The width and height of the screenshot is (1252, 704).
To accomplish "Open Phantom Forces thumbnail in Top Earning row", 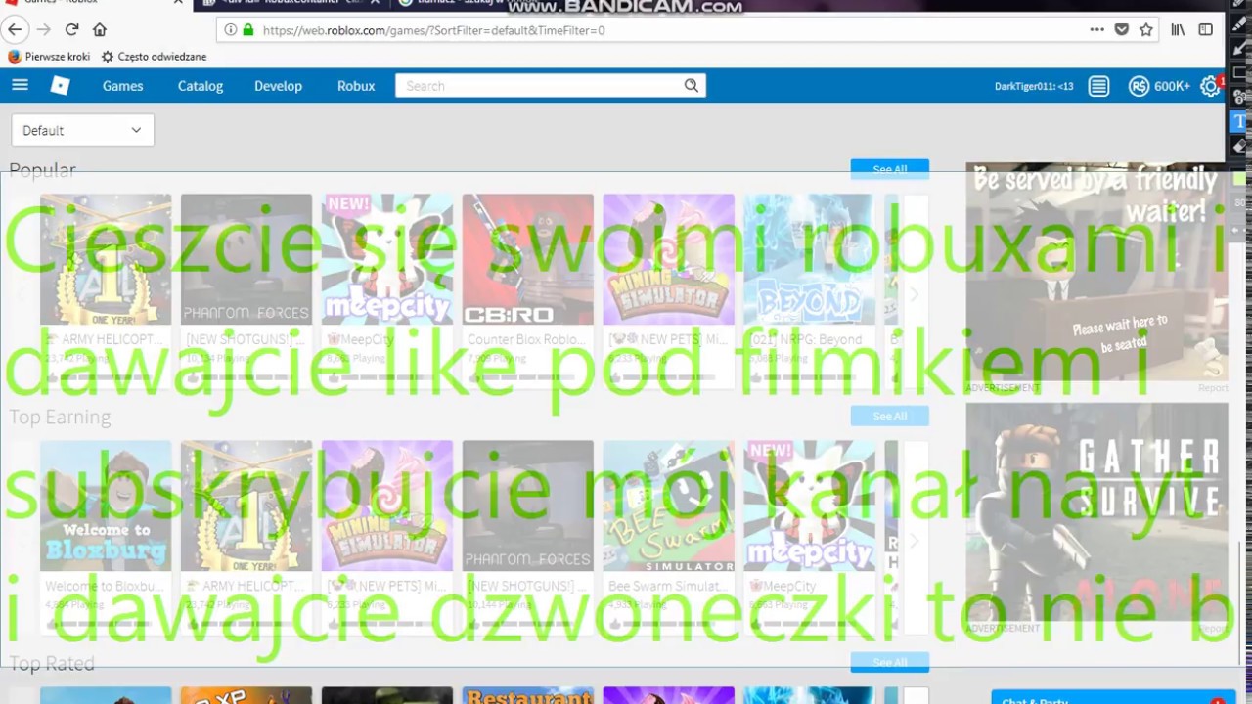I will pyautogui.click(x=528, y=506).
